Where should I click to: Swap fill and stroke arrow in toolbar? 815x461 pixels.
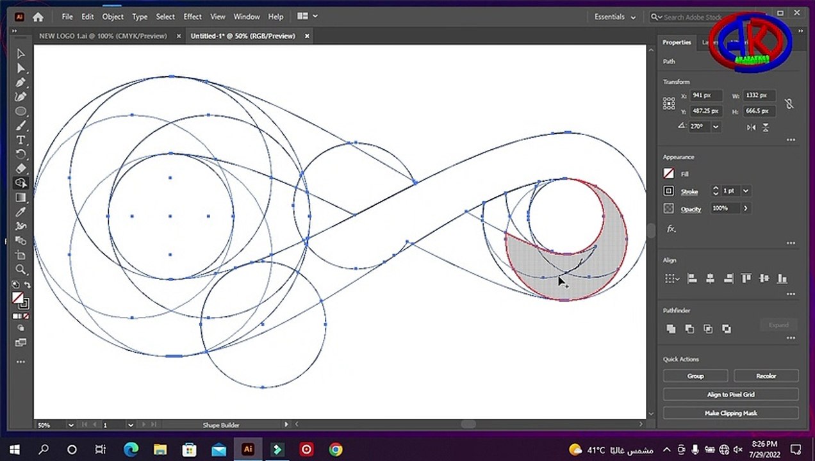(x=27, y=285)
